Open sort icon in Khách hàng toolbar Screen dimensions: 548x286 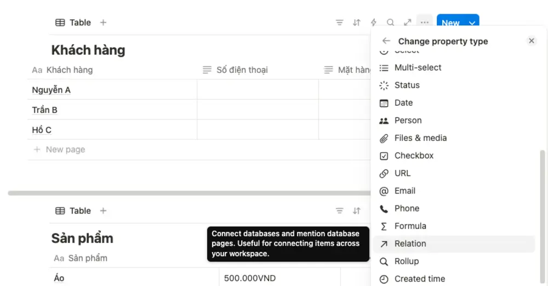point(356,22)
